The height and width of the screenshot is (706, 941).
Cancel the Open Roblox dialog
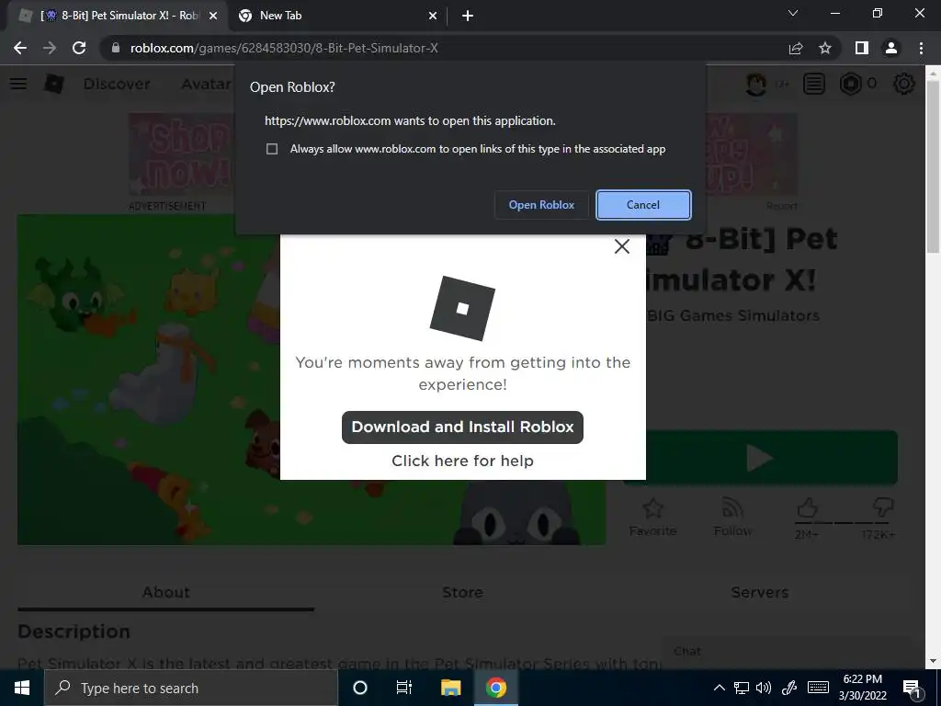(x=643, y=205)
